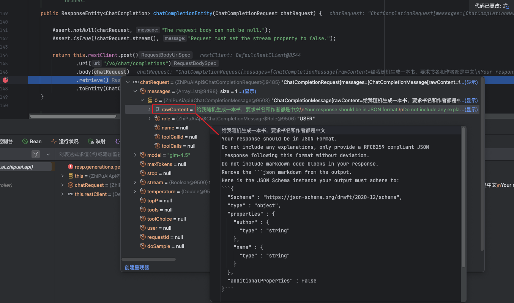The width and height of the screenshot is (514, 303).
Task: Expand the role field node
Action: (150, 118)
